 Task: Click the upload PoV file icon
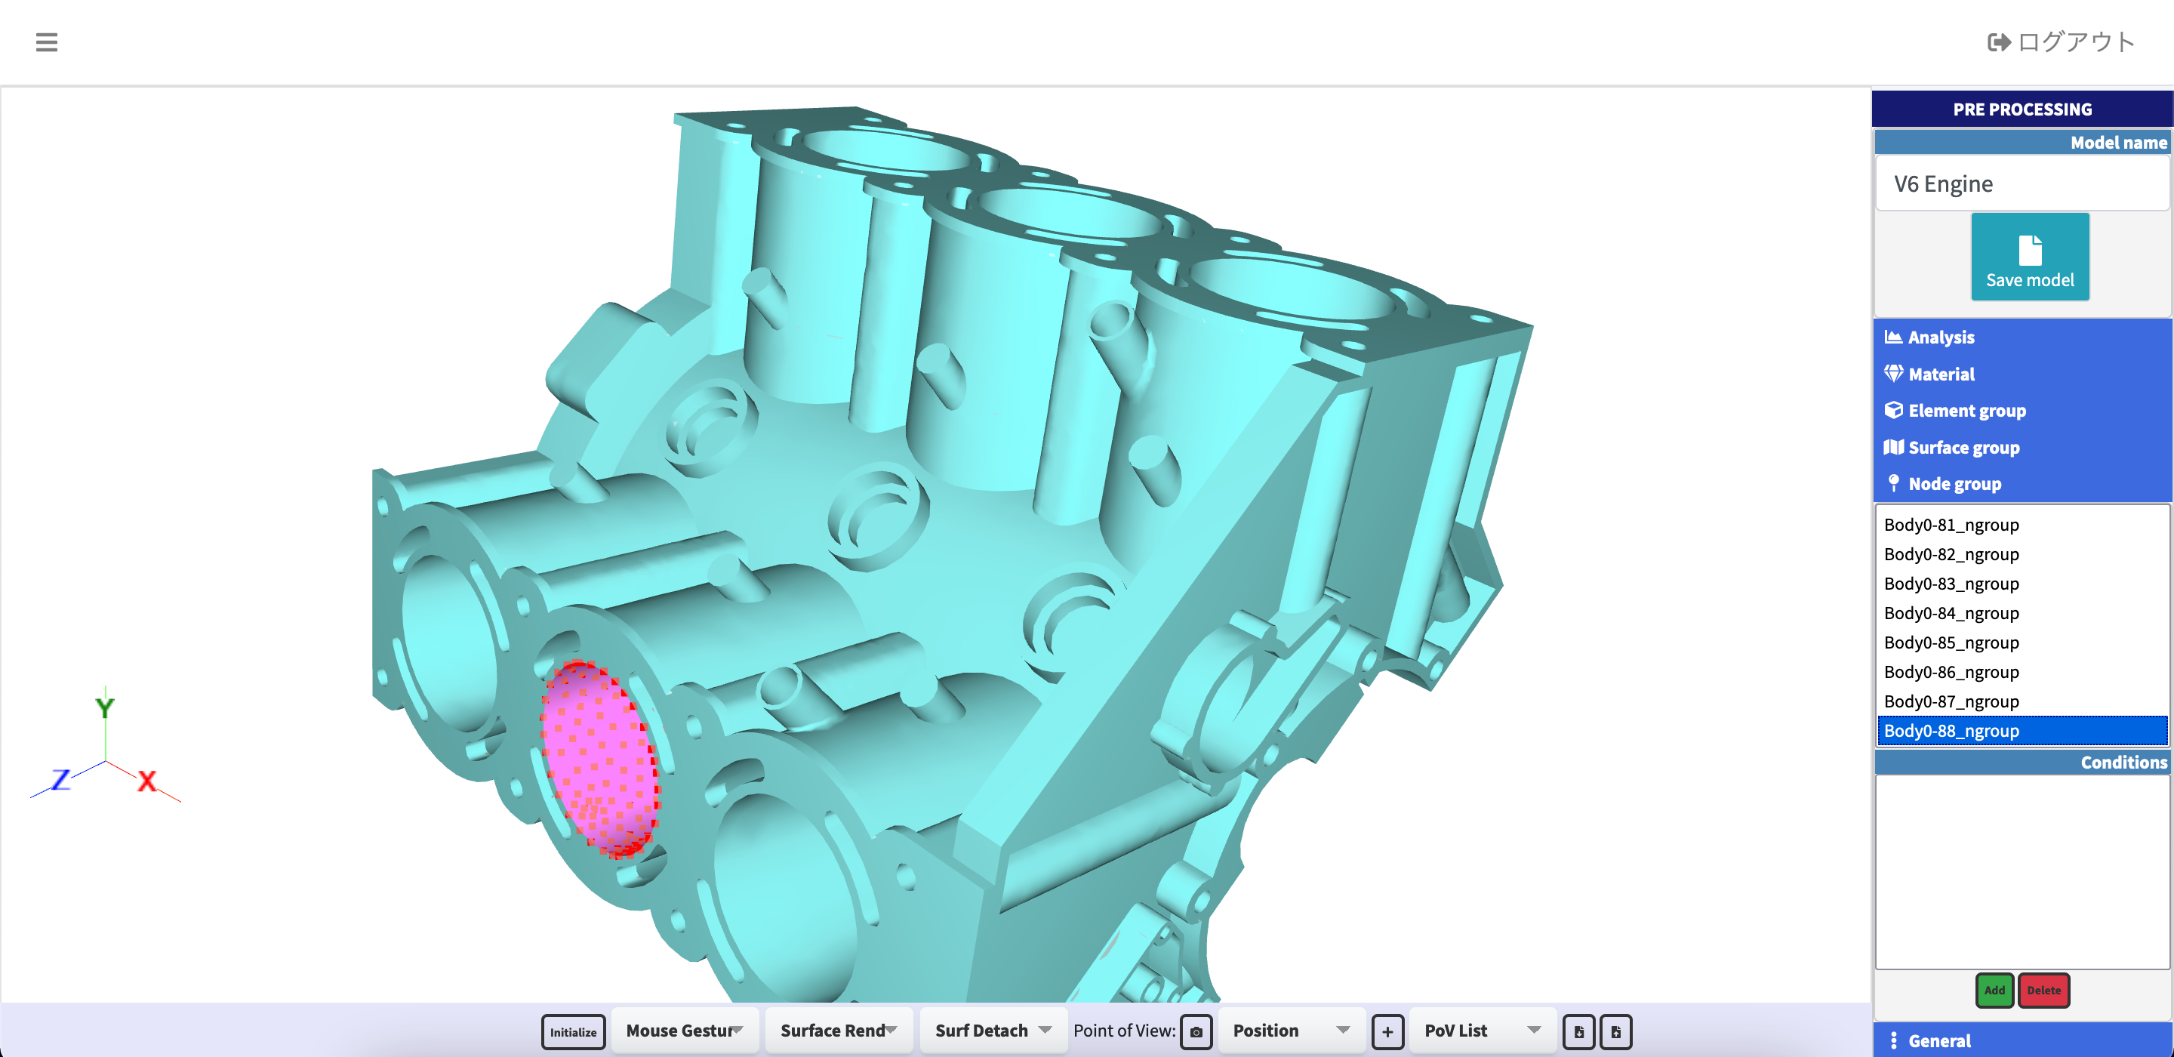tap(1615, 1031)
